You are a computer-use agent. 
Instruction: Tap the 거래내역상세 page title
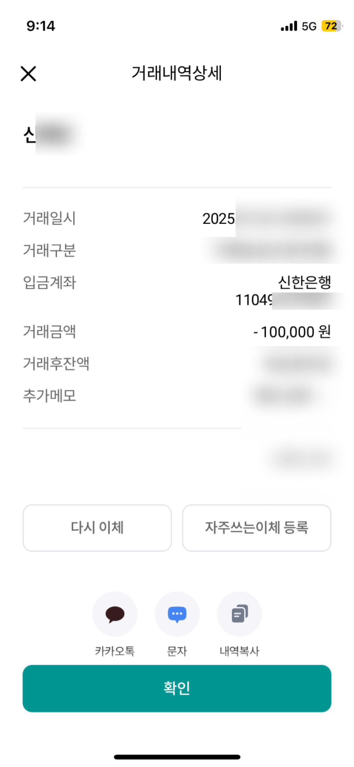[177, 73]
